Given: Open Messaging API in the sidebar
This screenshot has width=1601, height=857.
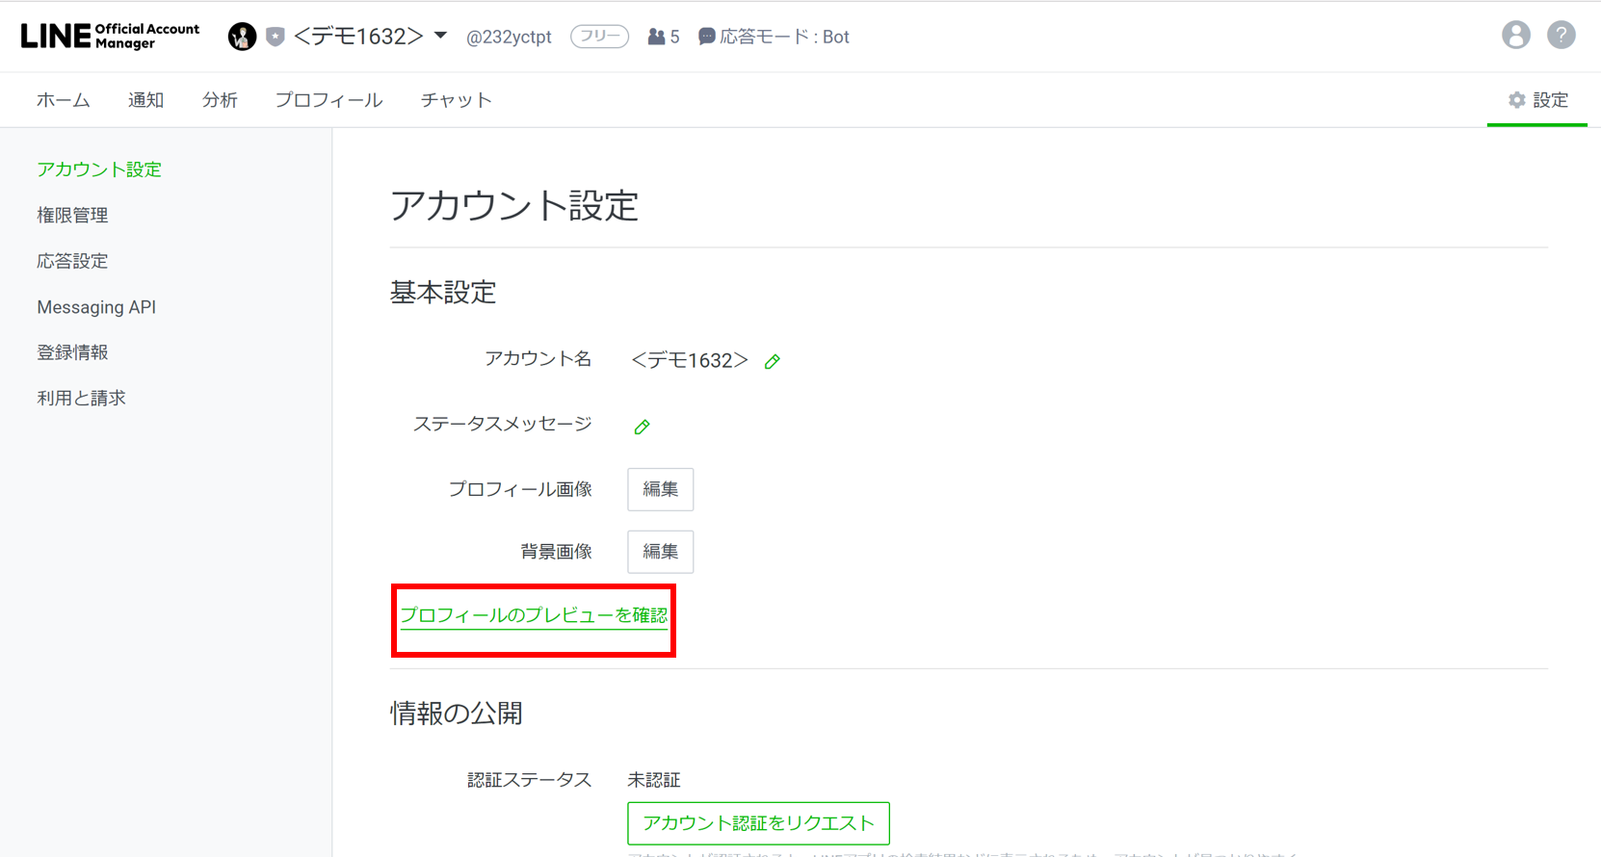Looking at the screenshot, I should pos(96,307).
